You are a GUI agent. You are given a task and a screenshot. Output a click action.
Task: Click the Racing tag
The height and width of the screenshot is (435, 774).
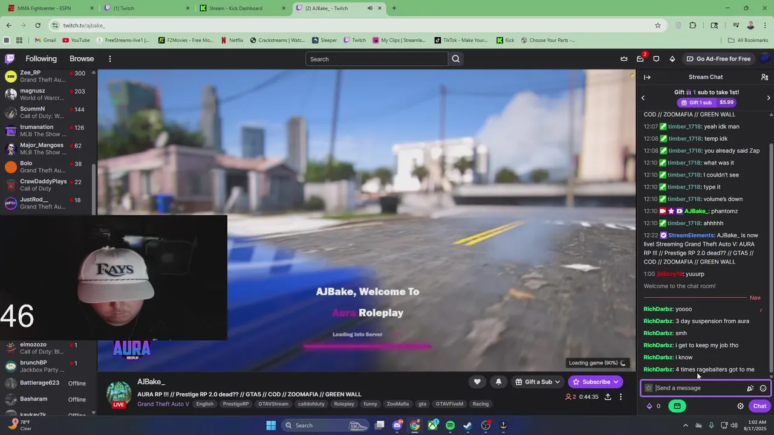click(480, 404)
